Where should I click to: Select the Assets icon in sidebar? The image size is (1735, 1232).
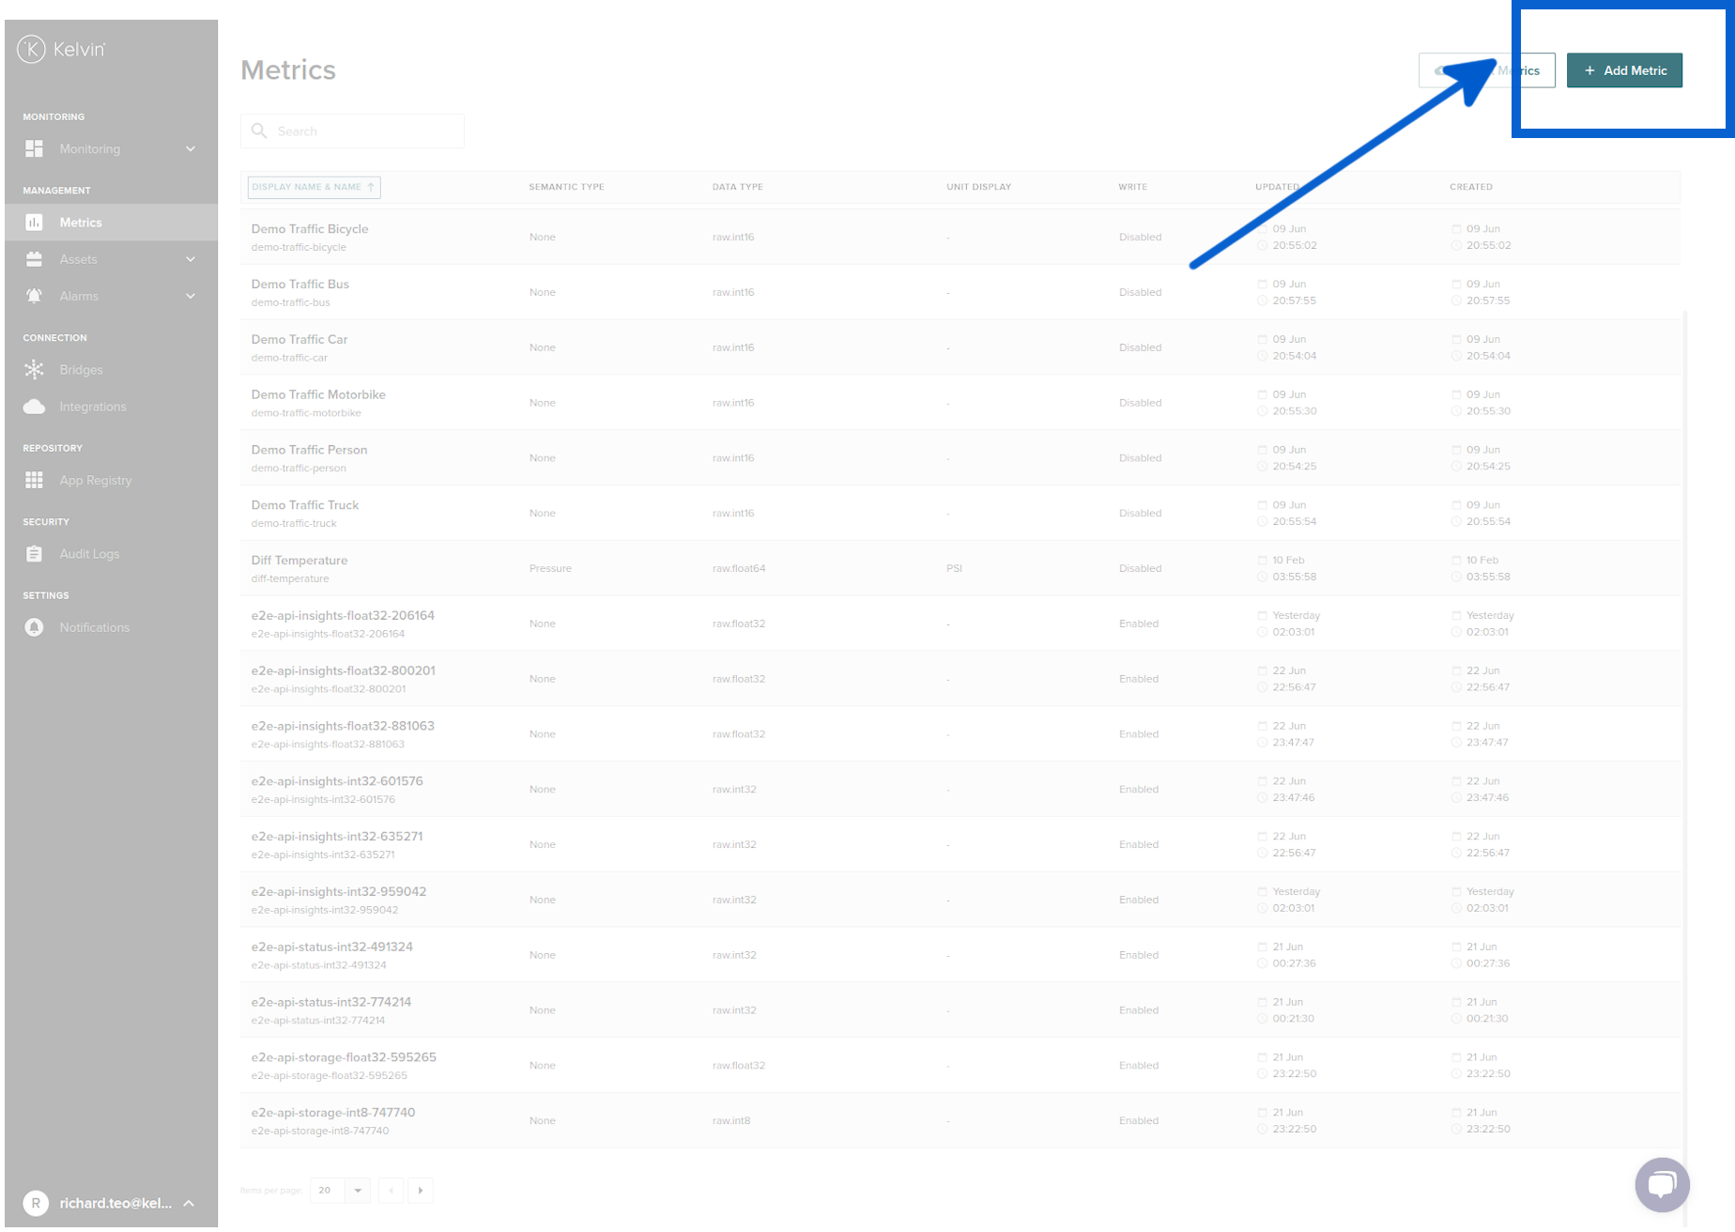pyautogui.click(x=34, y=259)
